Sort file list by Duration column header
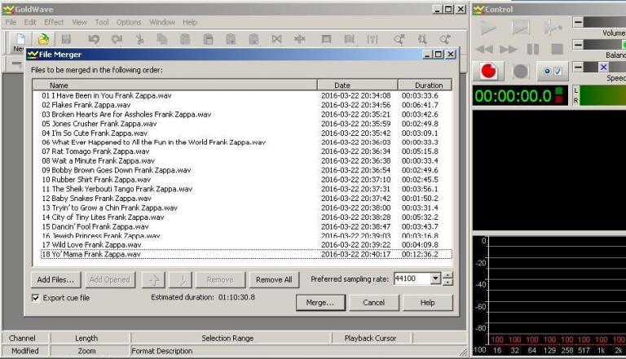The image size is (626, 359). click(429, 85)
